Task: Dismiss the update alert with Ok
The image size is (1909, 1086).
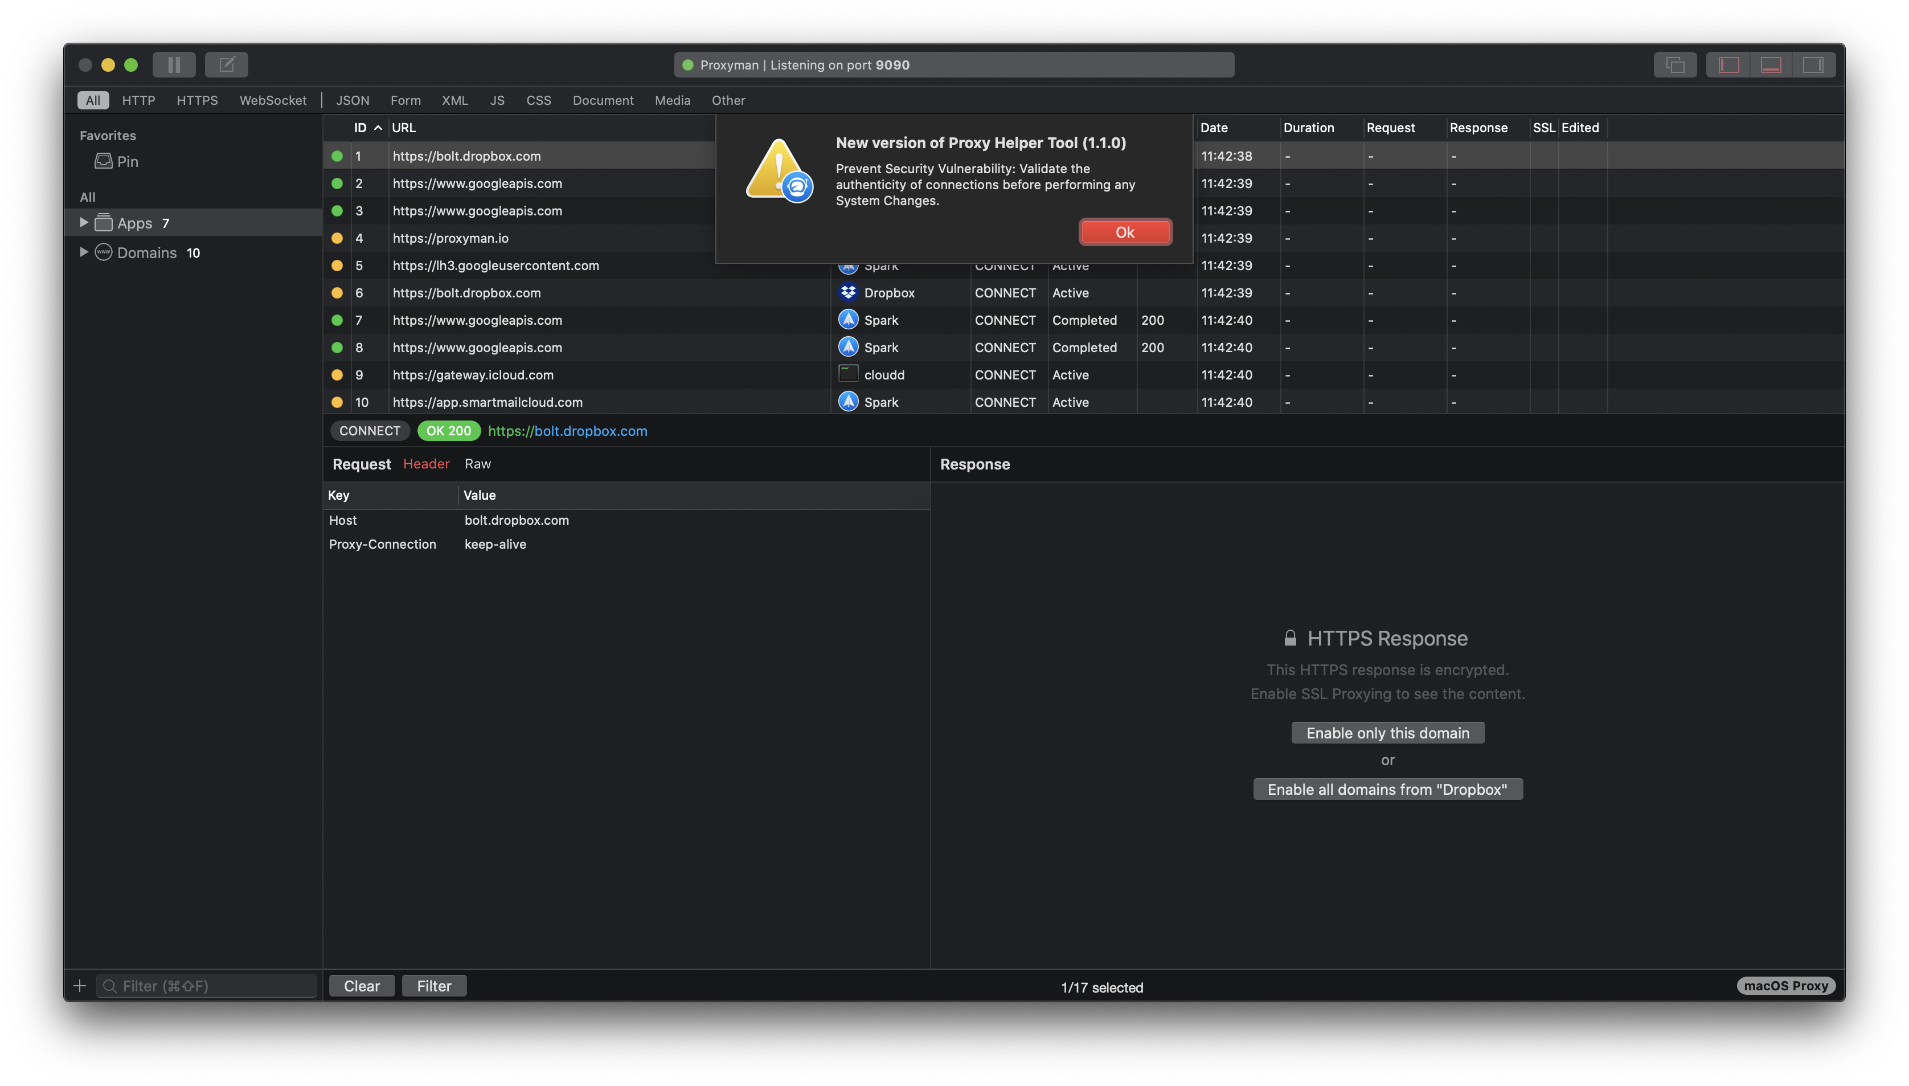Action: tap(1125, 232)
